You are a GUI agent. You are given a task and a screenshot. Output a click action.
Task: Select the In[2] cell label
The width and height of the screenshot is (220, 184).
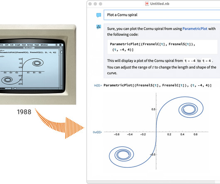98,85
